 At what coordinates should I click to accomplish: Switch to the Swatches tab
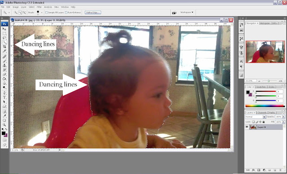point(261,87)
